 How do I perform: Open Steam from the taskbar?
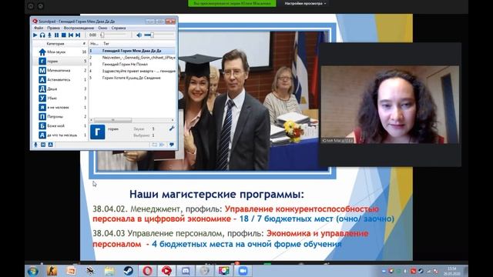pyautogui.click(x=129, y=271)
